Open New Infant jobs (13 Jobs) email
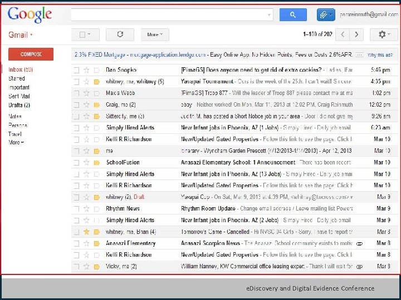401x300 pixels. (x=231, y=174)
